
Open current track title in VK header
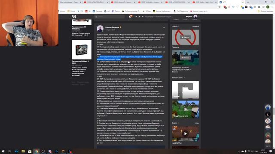tap(159, 17)
